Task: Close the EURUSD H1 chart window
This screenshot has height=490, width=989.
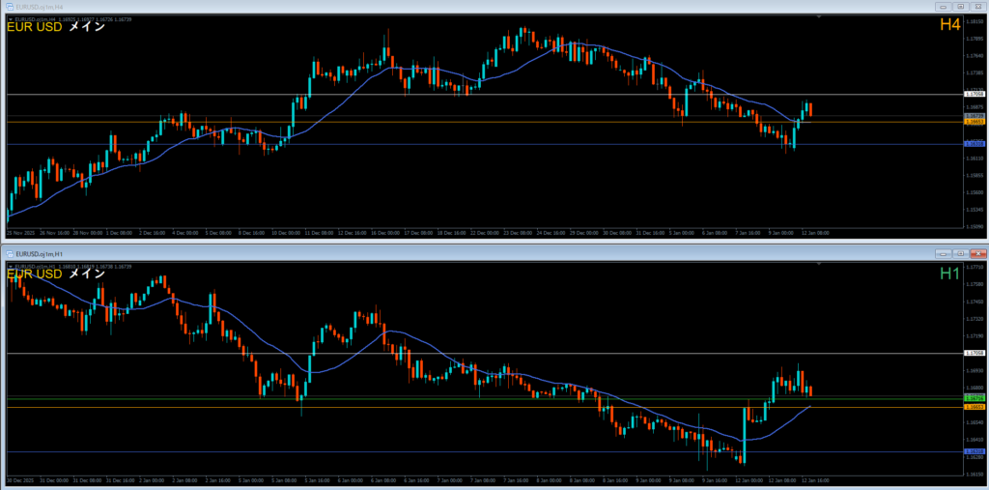Action: click(x=976, y=251)
